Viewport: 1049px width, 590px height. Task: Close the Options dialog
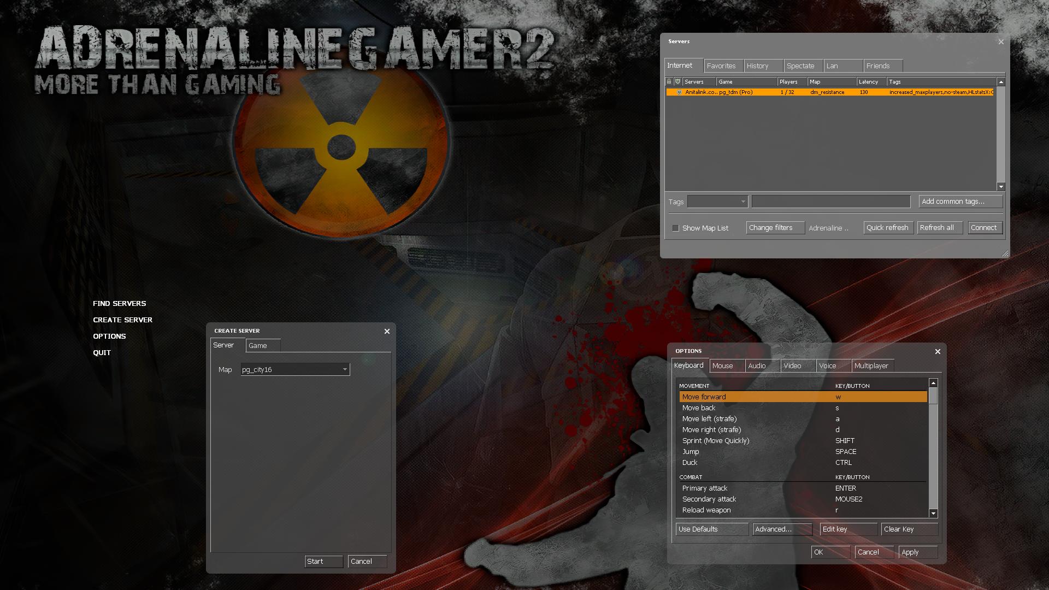tap(938, 351)
